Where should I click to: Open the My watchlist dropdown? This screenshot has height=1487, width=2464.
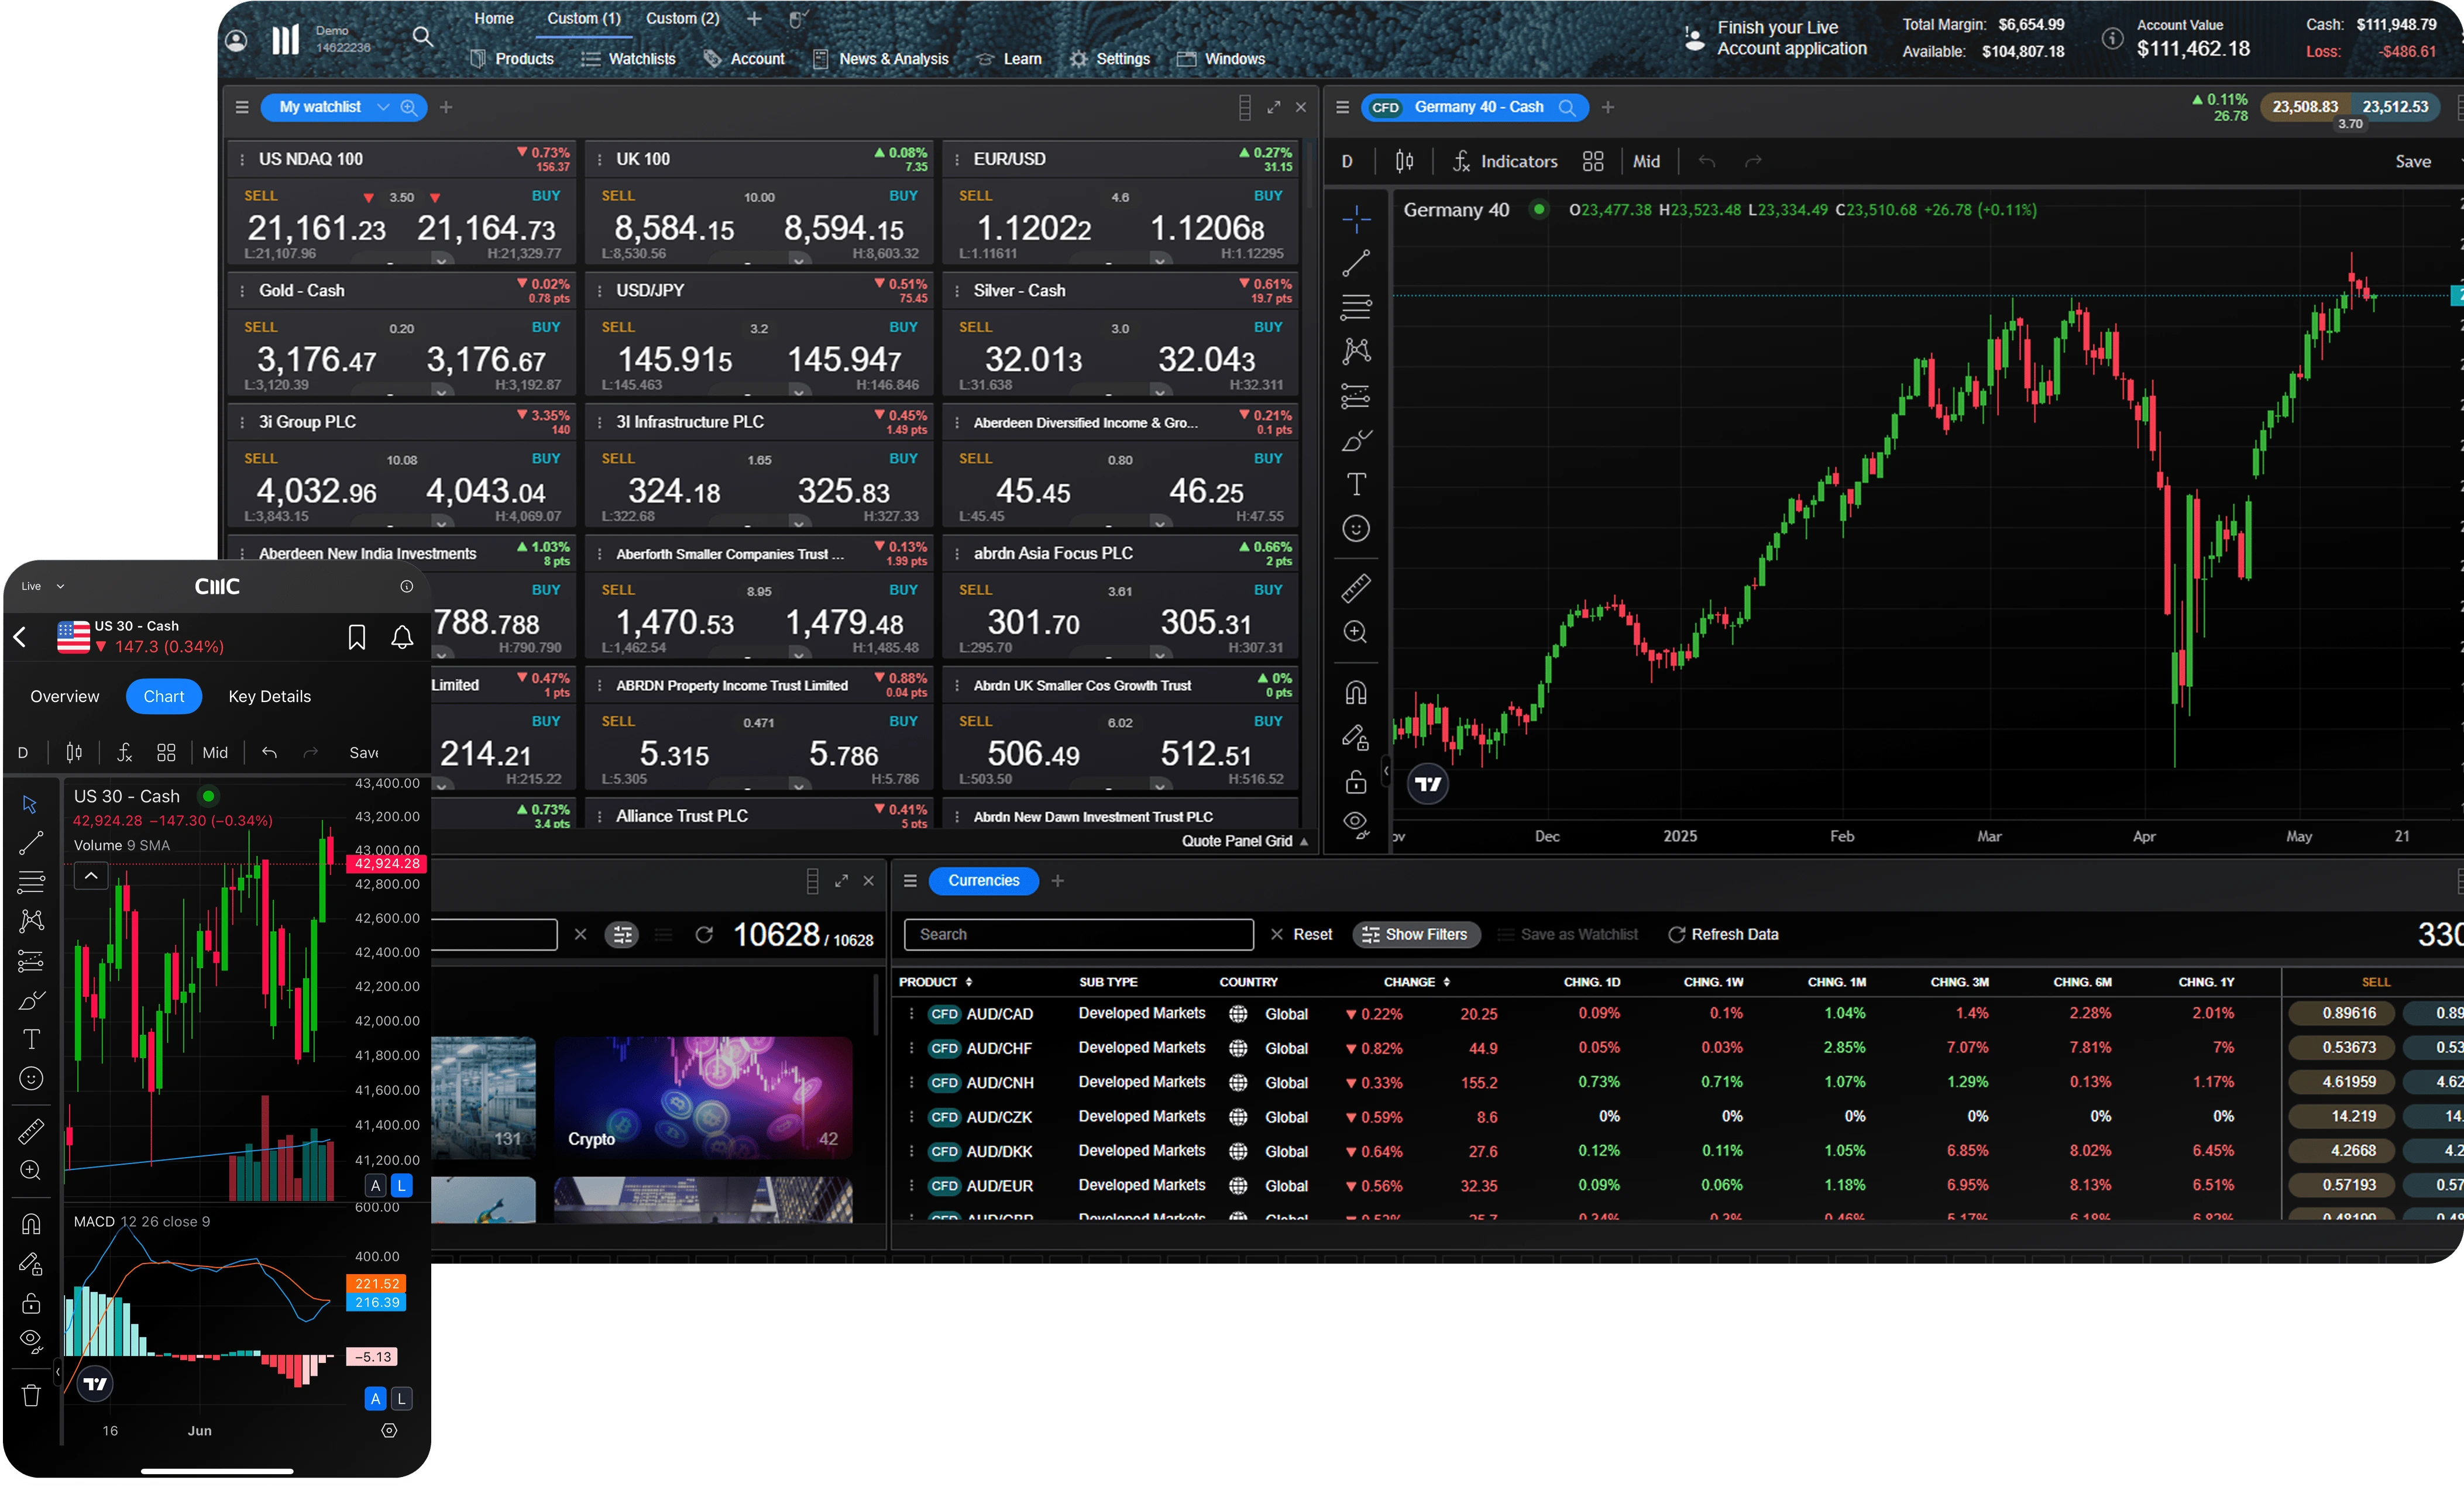(x=344, y=107)
